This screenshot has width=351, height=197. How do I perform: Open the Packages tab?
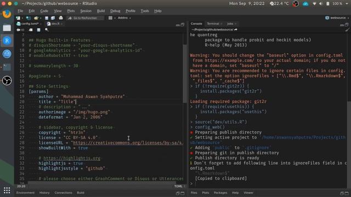[220, 193]
